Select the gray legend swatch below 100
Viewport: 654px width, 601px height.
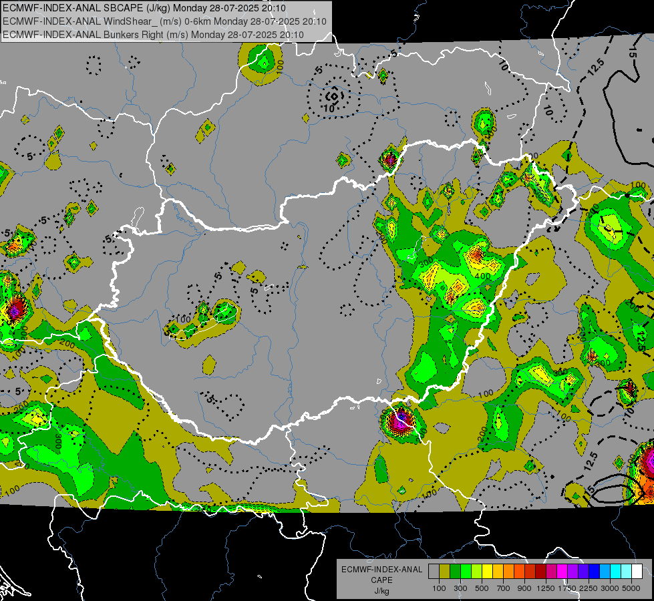click(x=434, y=572)
